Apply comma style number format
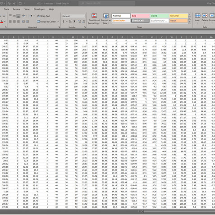Screen dimensions: 215x215 [74, 22]
